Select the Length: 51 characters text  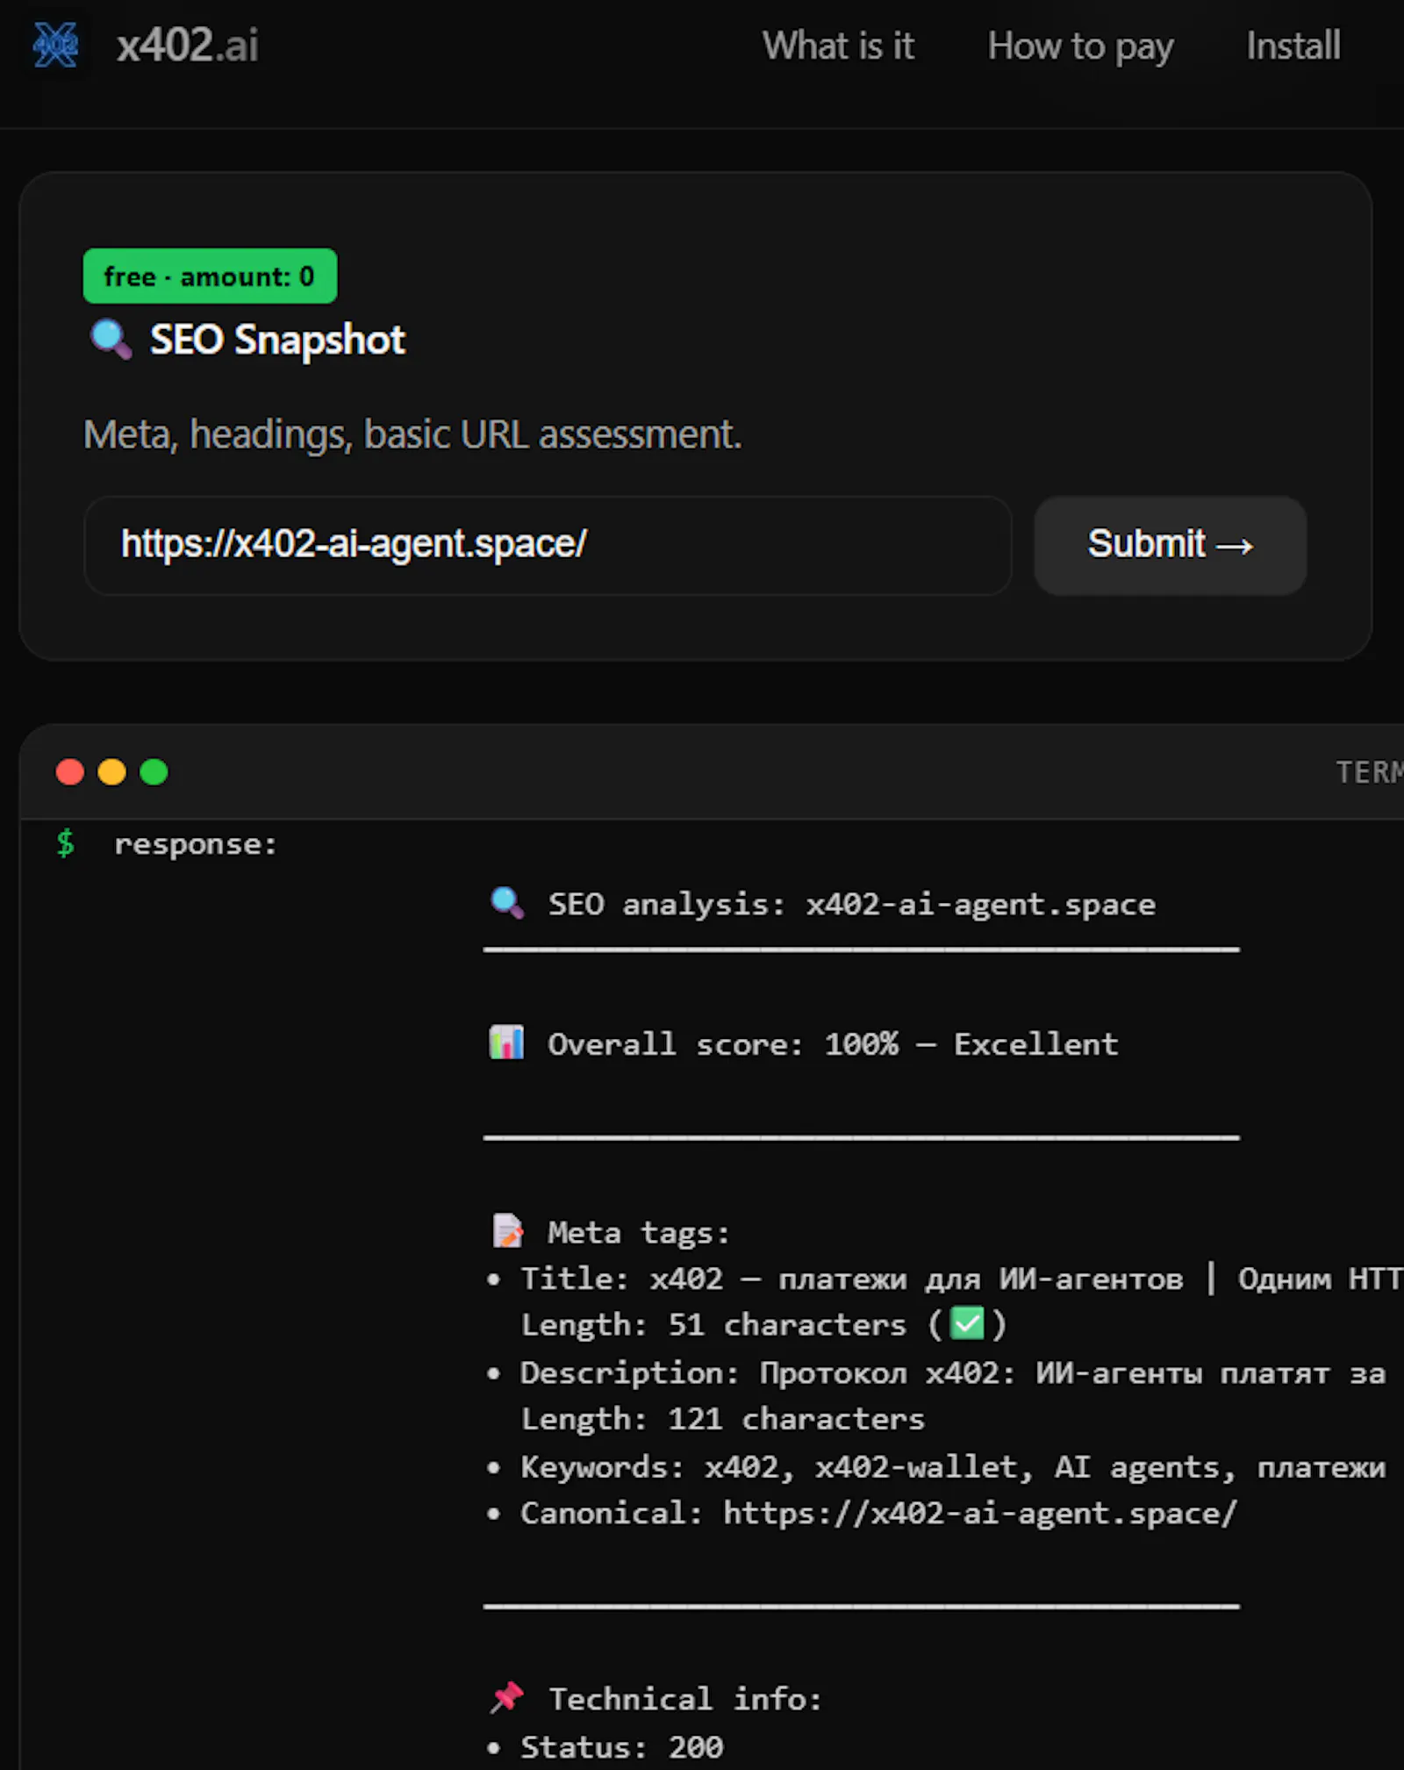[713, 1325]
